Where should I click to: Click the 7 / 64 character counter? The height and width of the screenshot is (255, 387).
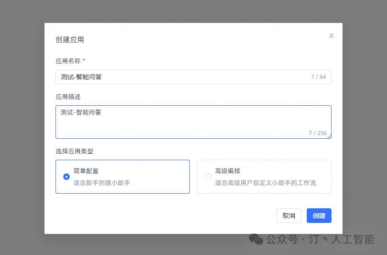(318, 77)
